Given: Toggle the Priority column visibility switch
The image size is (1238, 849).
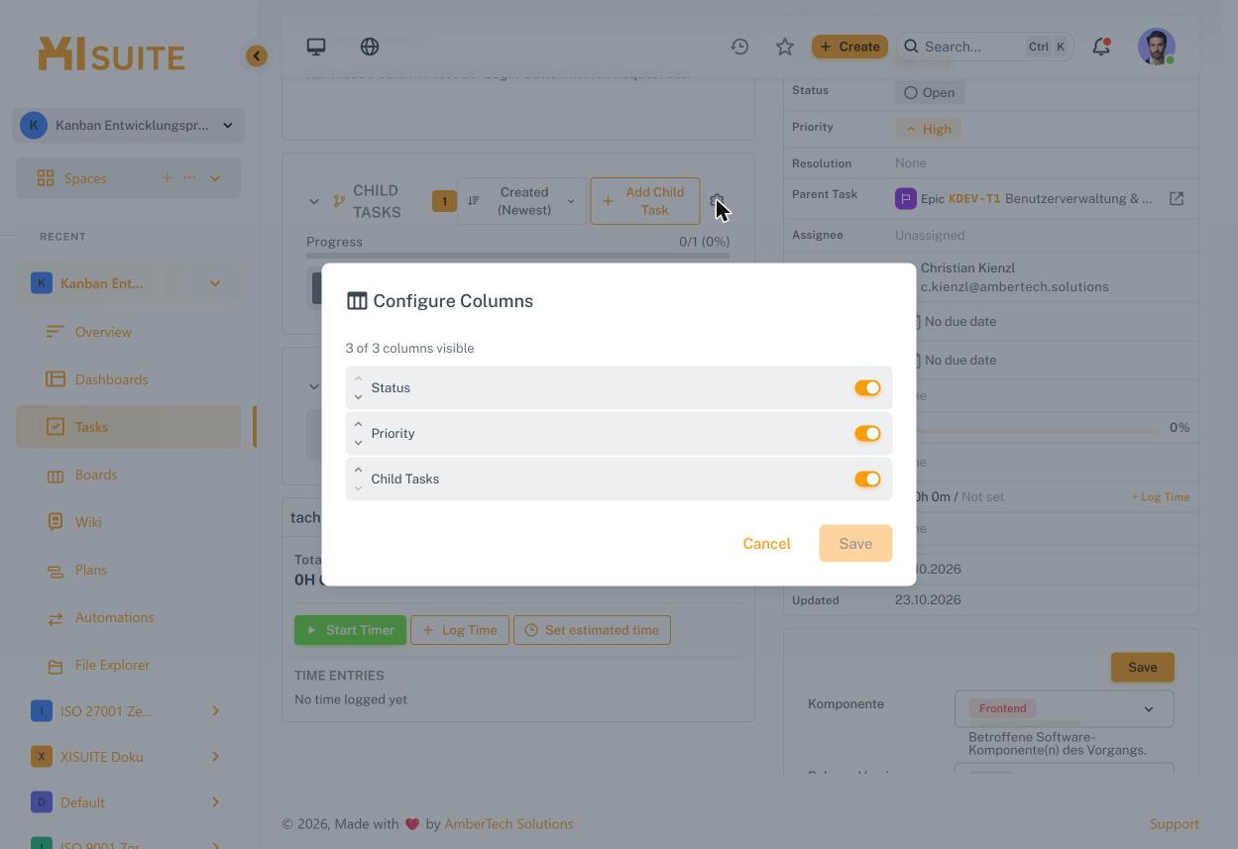Looking at the screenshot, I should coord(867,434).
